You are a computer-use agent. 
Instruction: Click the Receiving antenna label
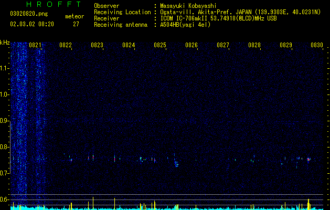point(121,25)
